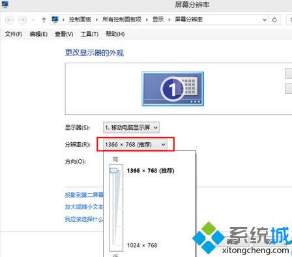
Task: Open the 帮助(H) menu
Action: (115, 34)
